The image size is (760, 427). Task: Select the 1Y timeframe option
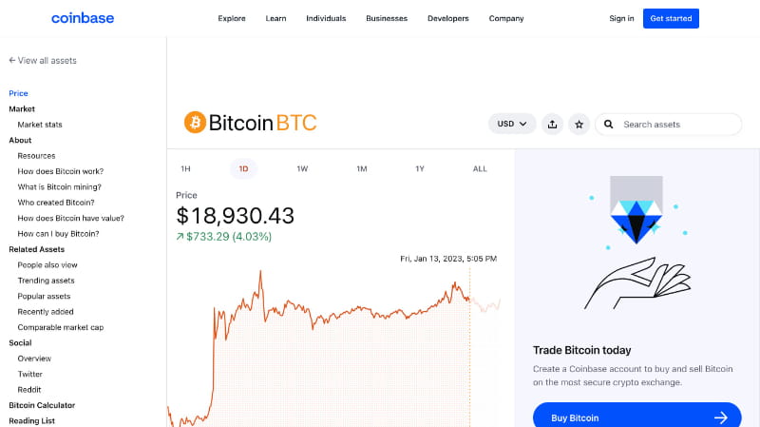point(420,168)
